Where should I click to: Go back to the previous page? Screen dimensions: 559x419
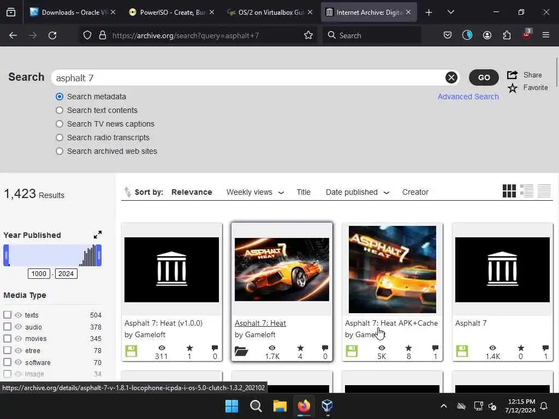pos(13,35)
